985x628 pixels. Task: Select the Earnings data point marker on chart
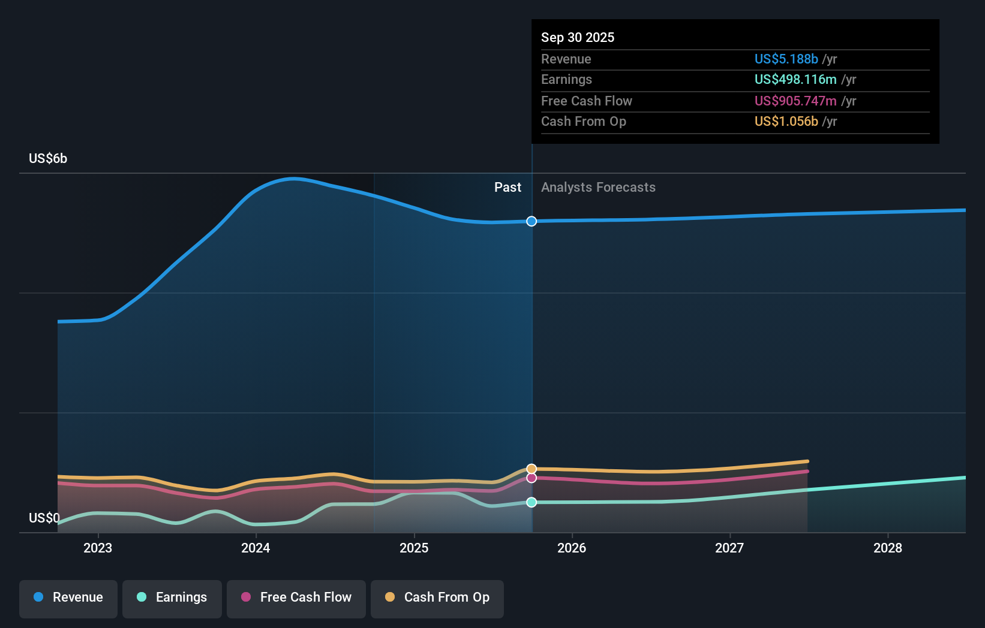pos(531,503)
